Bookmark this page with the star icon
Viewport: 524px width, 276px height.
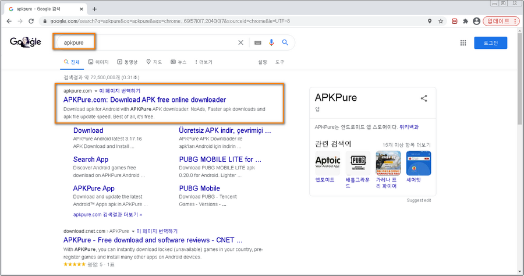coord(441,21)
